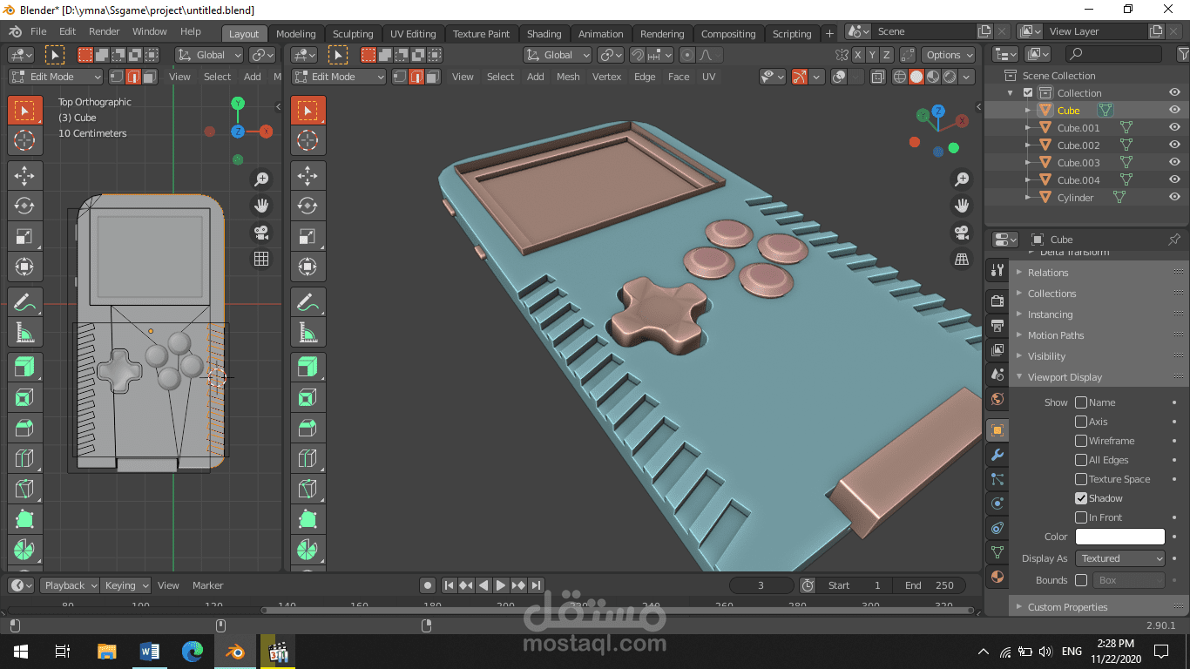Open the Material properties tab
This screenshot has height=669, width=1190.
[x=997, y=576]
